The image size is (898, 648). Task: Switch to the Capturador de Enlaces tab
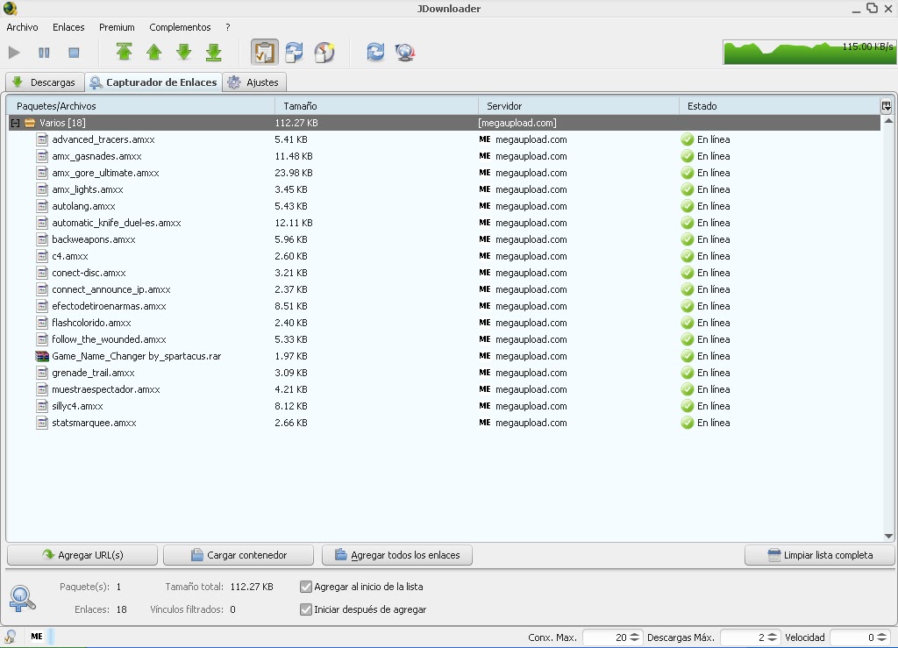click(x=154, y=82)
